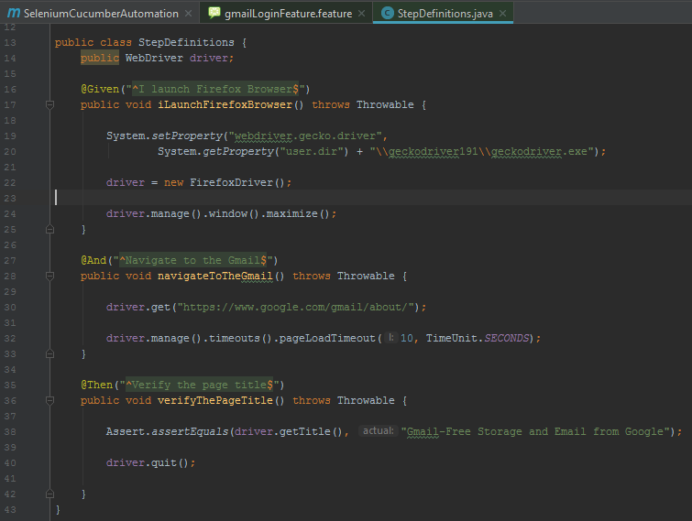Viewport: 692px width, 521px height.
Task: Click the Gmail URL string on line 30
Action: click(x=295, y=308)
